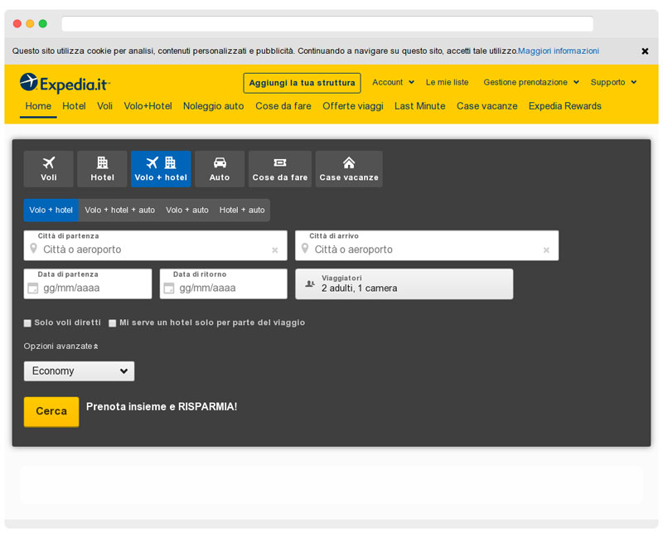Open the Supporto dropdown
The width and height of the screenshot is (663, 538).
tap(613, 82)
